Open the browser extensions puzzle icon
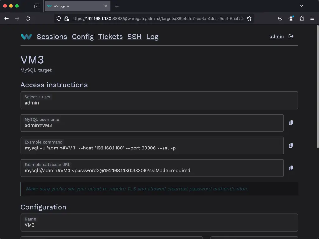This screenshot has height=239, width=319. point(301,18)
